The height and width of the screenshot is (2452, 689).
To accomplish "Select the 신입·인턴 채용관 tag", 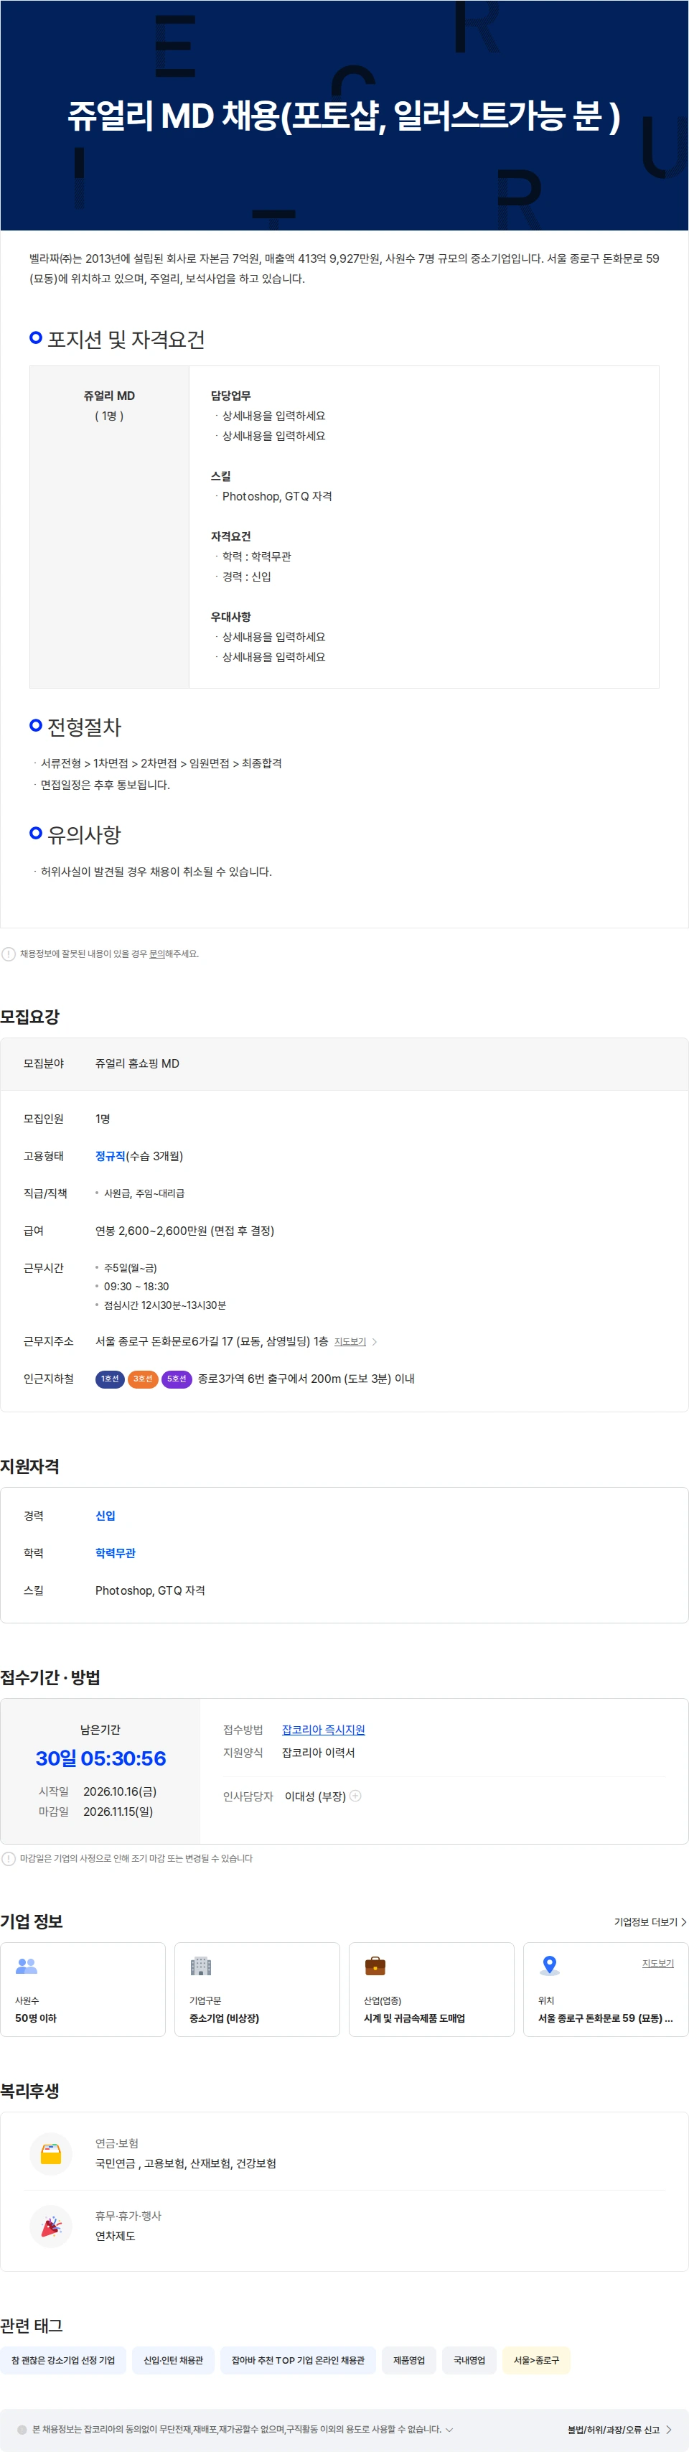I will tap(173, 2361).
